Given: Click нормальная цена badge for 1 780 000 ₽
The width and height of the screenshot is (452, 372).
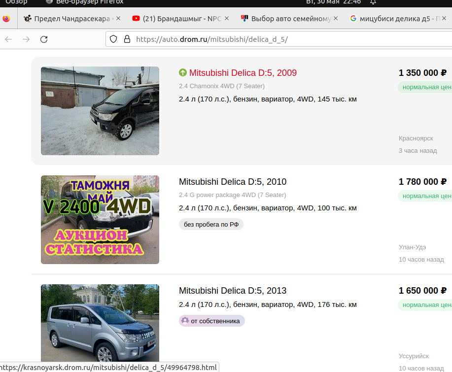Looking at the screenshot, I should point(425,196).
